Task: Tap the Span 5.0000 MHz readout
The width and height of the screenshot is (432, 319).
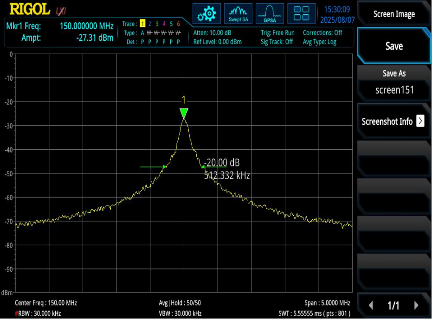Action: (327, 303)
